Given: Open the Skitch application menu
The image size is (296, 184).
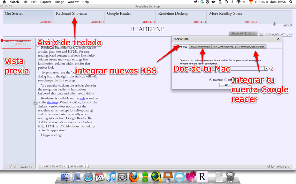Looking at the screenshot, I should click(14, 2).
